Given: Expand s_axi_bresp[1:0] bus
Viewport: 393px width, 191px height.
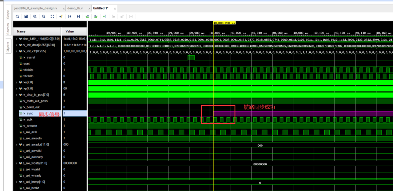Looking at the screenshot, I should pos(16,182).
